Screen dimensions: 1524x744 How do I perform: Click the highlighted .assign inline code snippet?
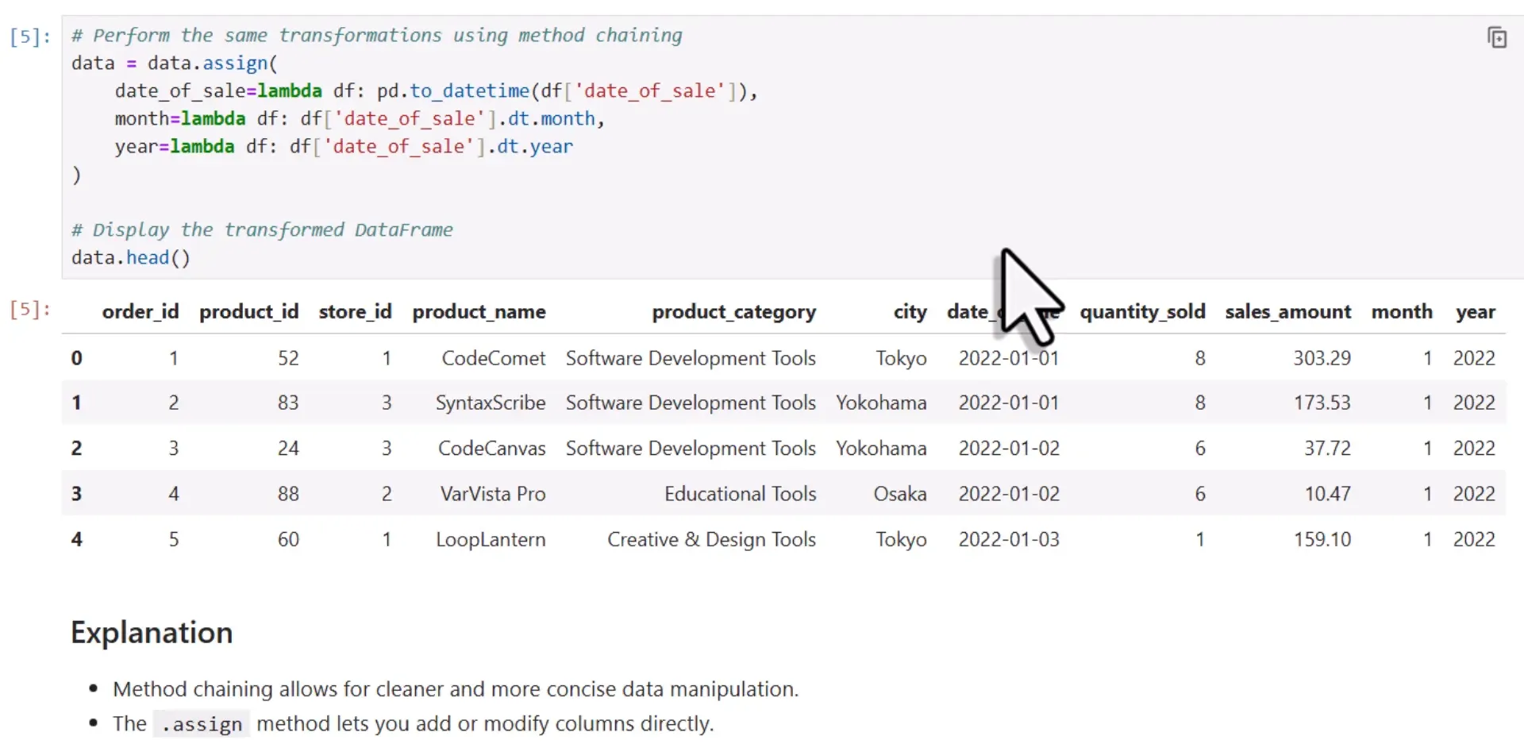click(201, 723)
